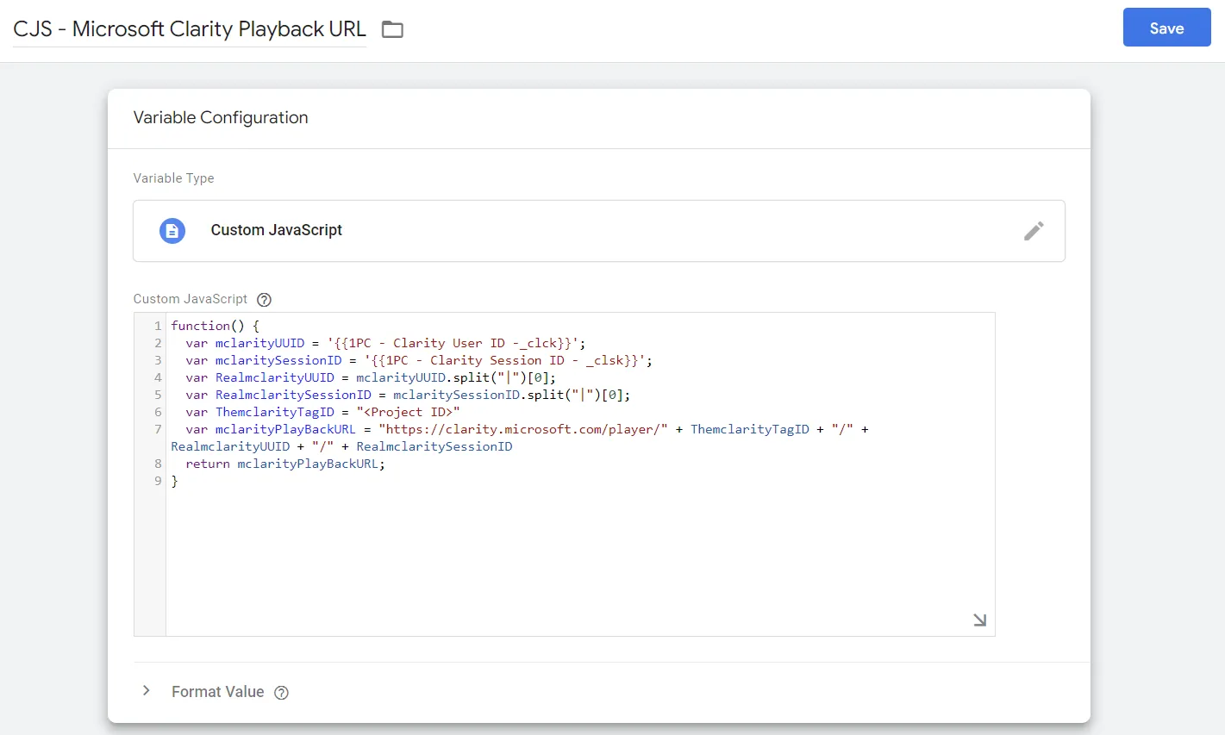This screenshot has height=735, width=1225.
Task: Edit the variable name title field
Action: [x=190, y=29]
